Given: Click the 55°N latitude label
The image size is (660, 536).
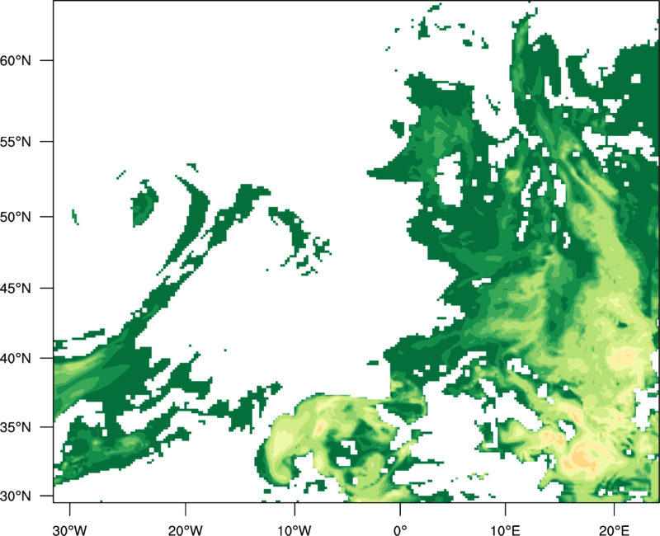Looking at the screenshot, I should point(16,142).
